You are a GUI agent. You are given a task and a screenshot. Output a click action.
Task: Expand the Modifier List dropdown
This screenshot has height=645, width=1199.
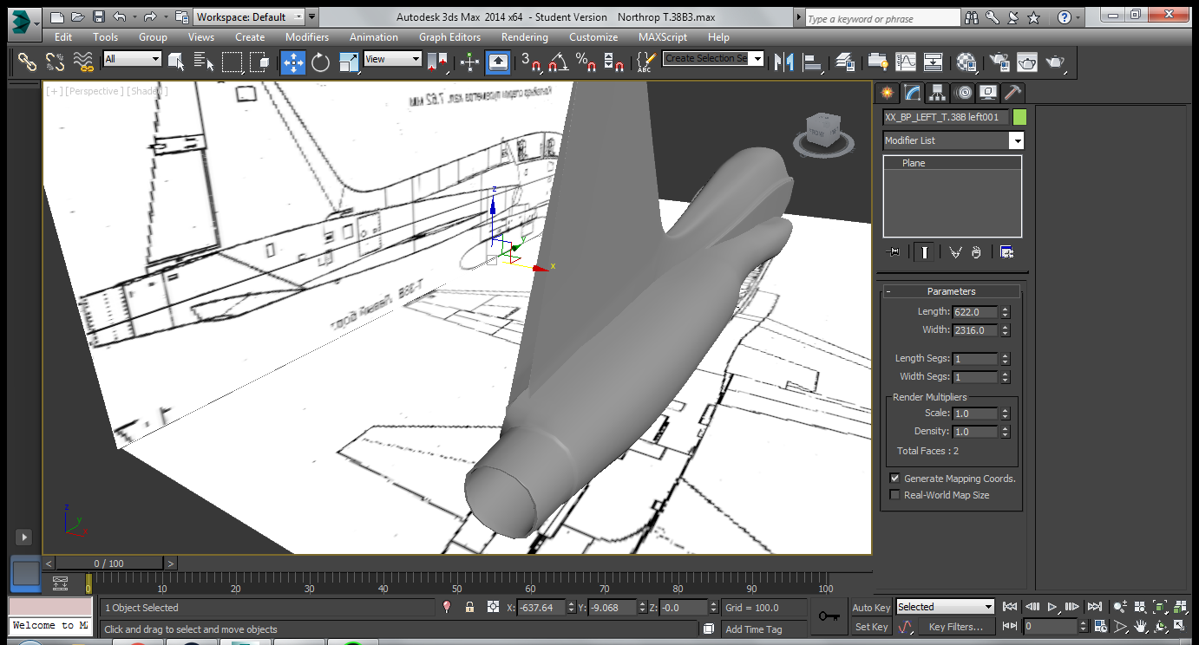tap(953, 140)
